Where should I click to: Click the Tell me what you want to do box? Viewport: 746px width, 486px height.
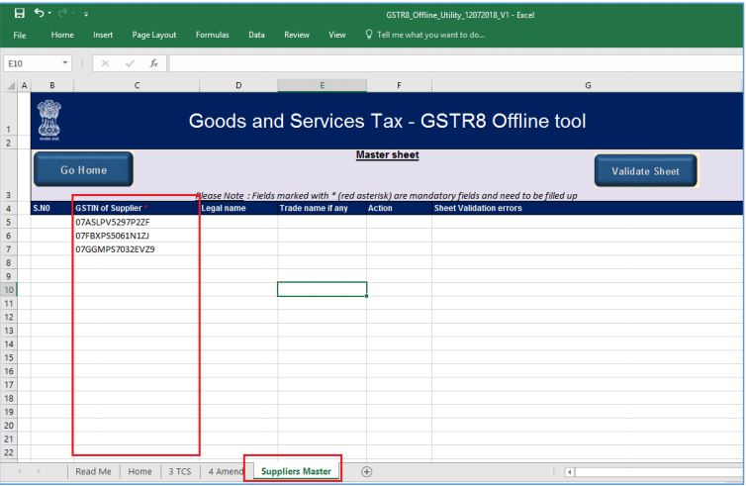430,35
